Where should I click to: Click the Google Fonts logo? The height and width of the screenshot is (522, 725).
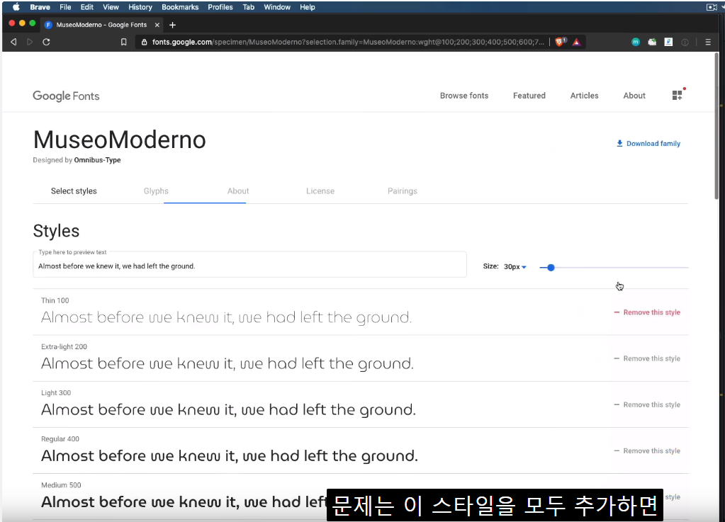[x=66, y=96]
